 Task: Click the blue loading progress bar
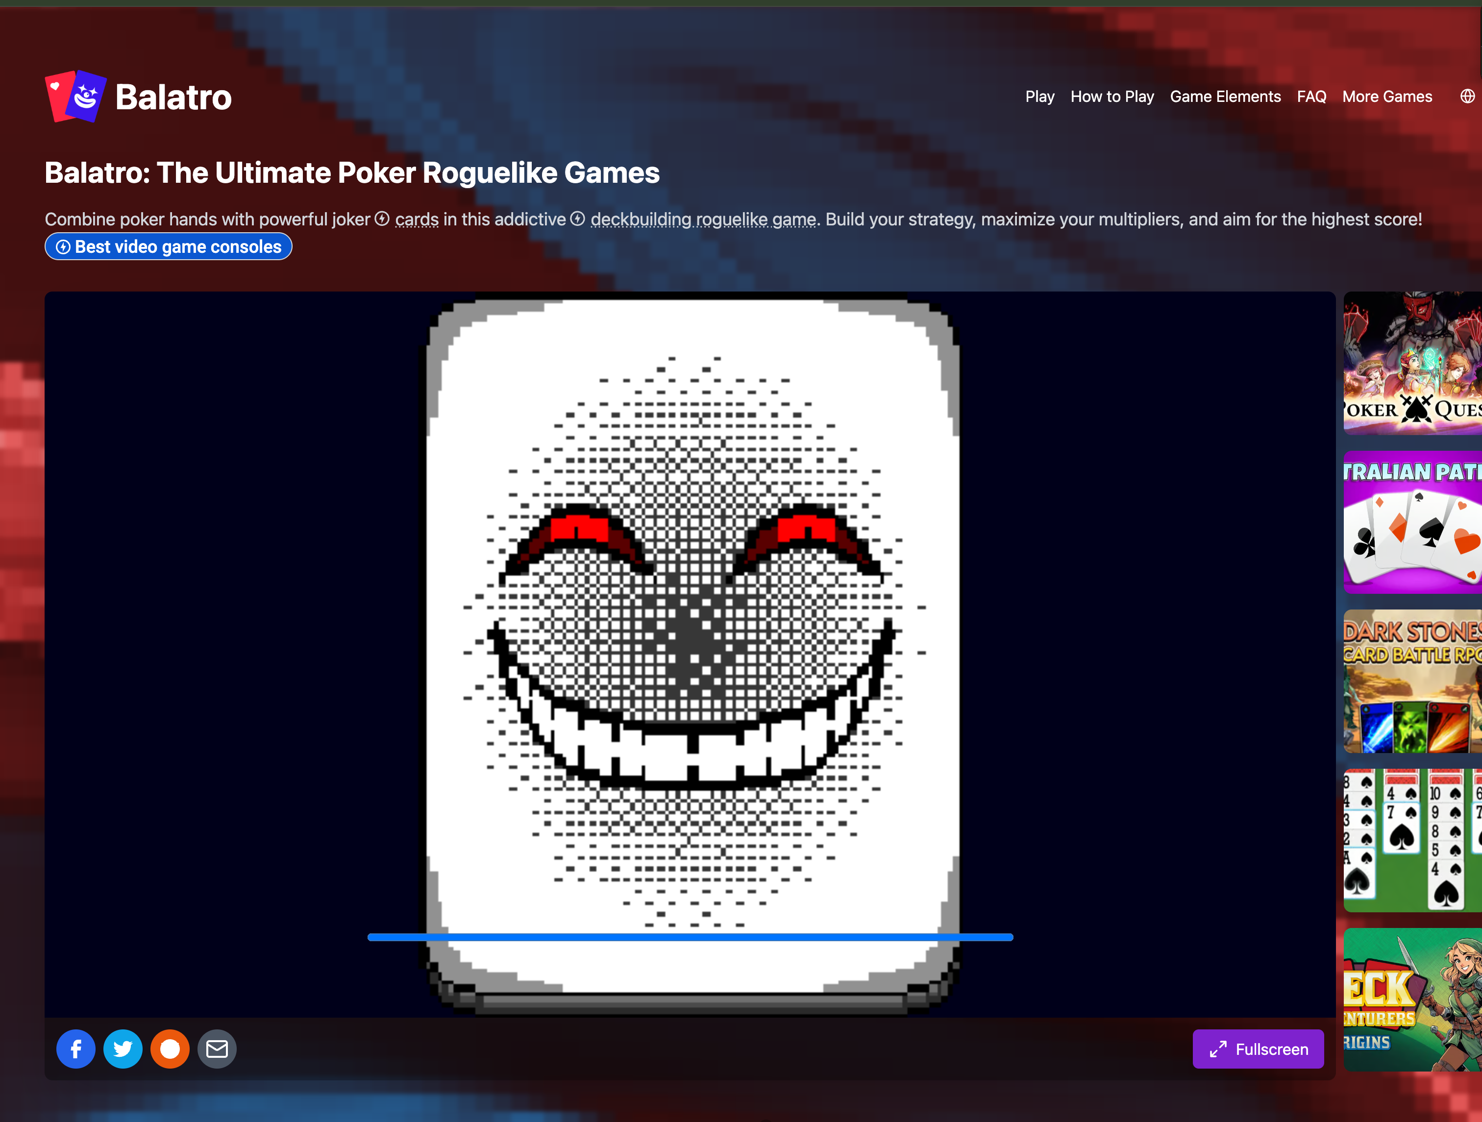[x=690, y=937]
